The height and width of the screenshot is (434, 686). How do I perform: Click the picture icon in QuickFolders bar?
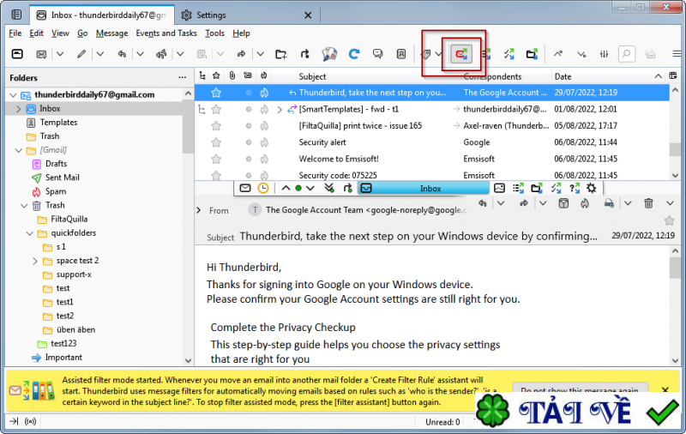(x=499, y=188)
